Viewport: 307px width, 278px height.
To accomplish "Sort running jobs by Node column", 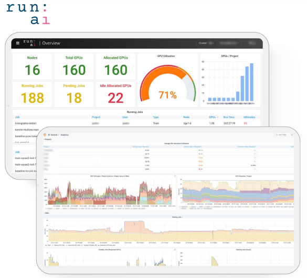I will pyautogui.click(x=186, y=117).
